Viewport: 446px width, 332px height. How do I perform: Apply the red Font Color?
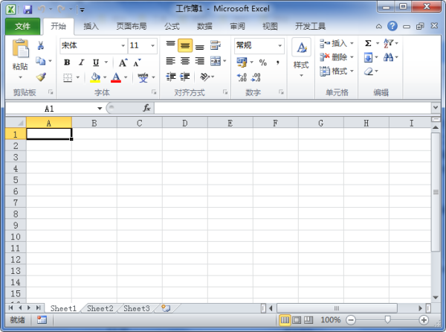pyautogui.click(x=116, y=77)
